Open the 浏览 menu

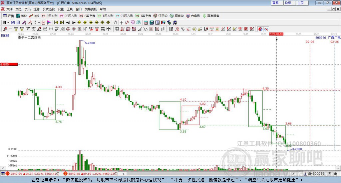pos(19,9)
